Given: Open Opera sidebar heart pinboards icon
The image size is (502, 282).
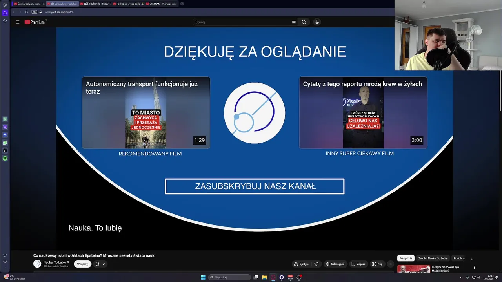Looking at the screenshot, I should pyautogui.click(x=5, y=255).
